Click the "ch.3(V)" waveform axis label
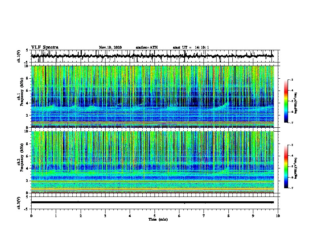The width and height of the screenshot is (313, 242). point(19,203)
